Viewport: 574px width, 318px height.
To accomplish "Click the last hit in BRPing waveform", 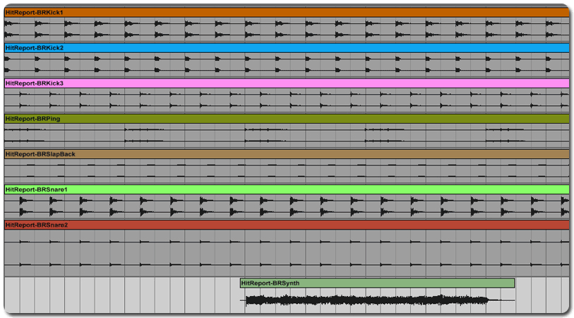I will click(x=501, y=130).
